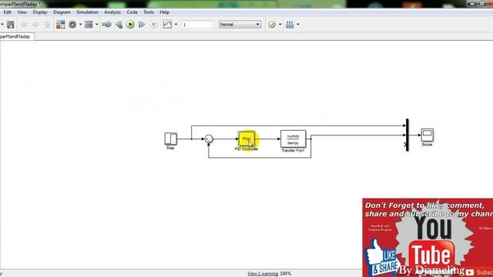Open the Simulation Data Inspector icon
The height and width of the screenshot is (277, 493).
point(167,24)
